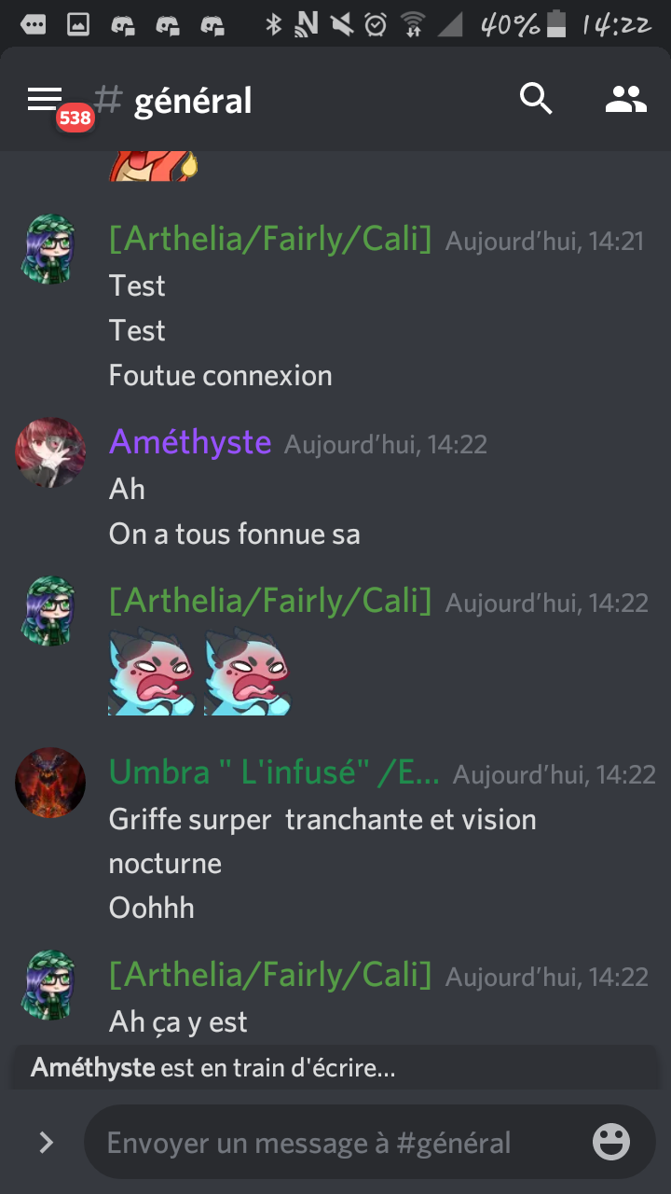
Task: Tap the Améthyste username in purple
Action: coord(190,441)
